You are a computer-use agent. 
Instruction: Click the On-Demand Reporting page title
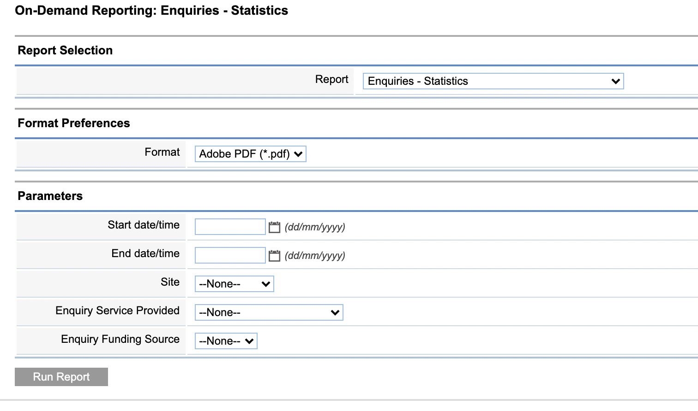tap(151, 11)
